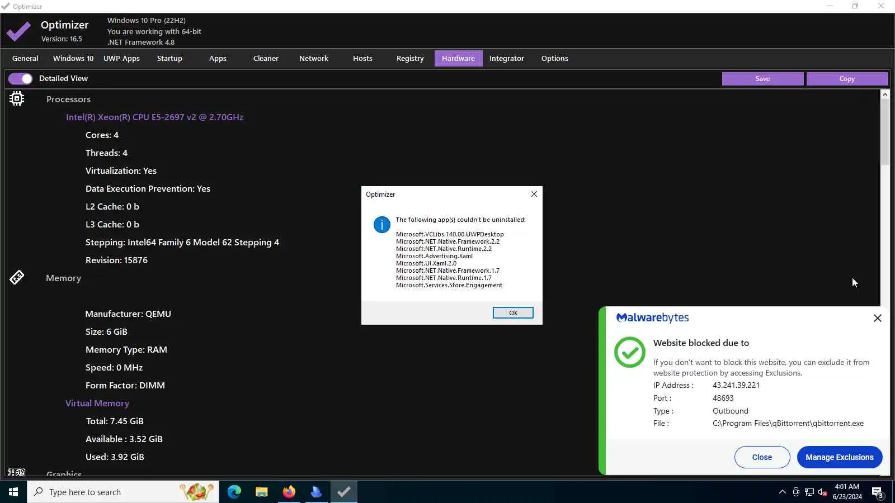Switch to the Network tab
895x503 pixels.
point(314,58)
